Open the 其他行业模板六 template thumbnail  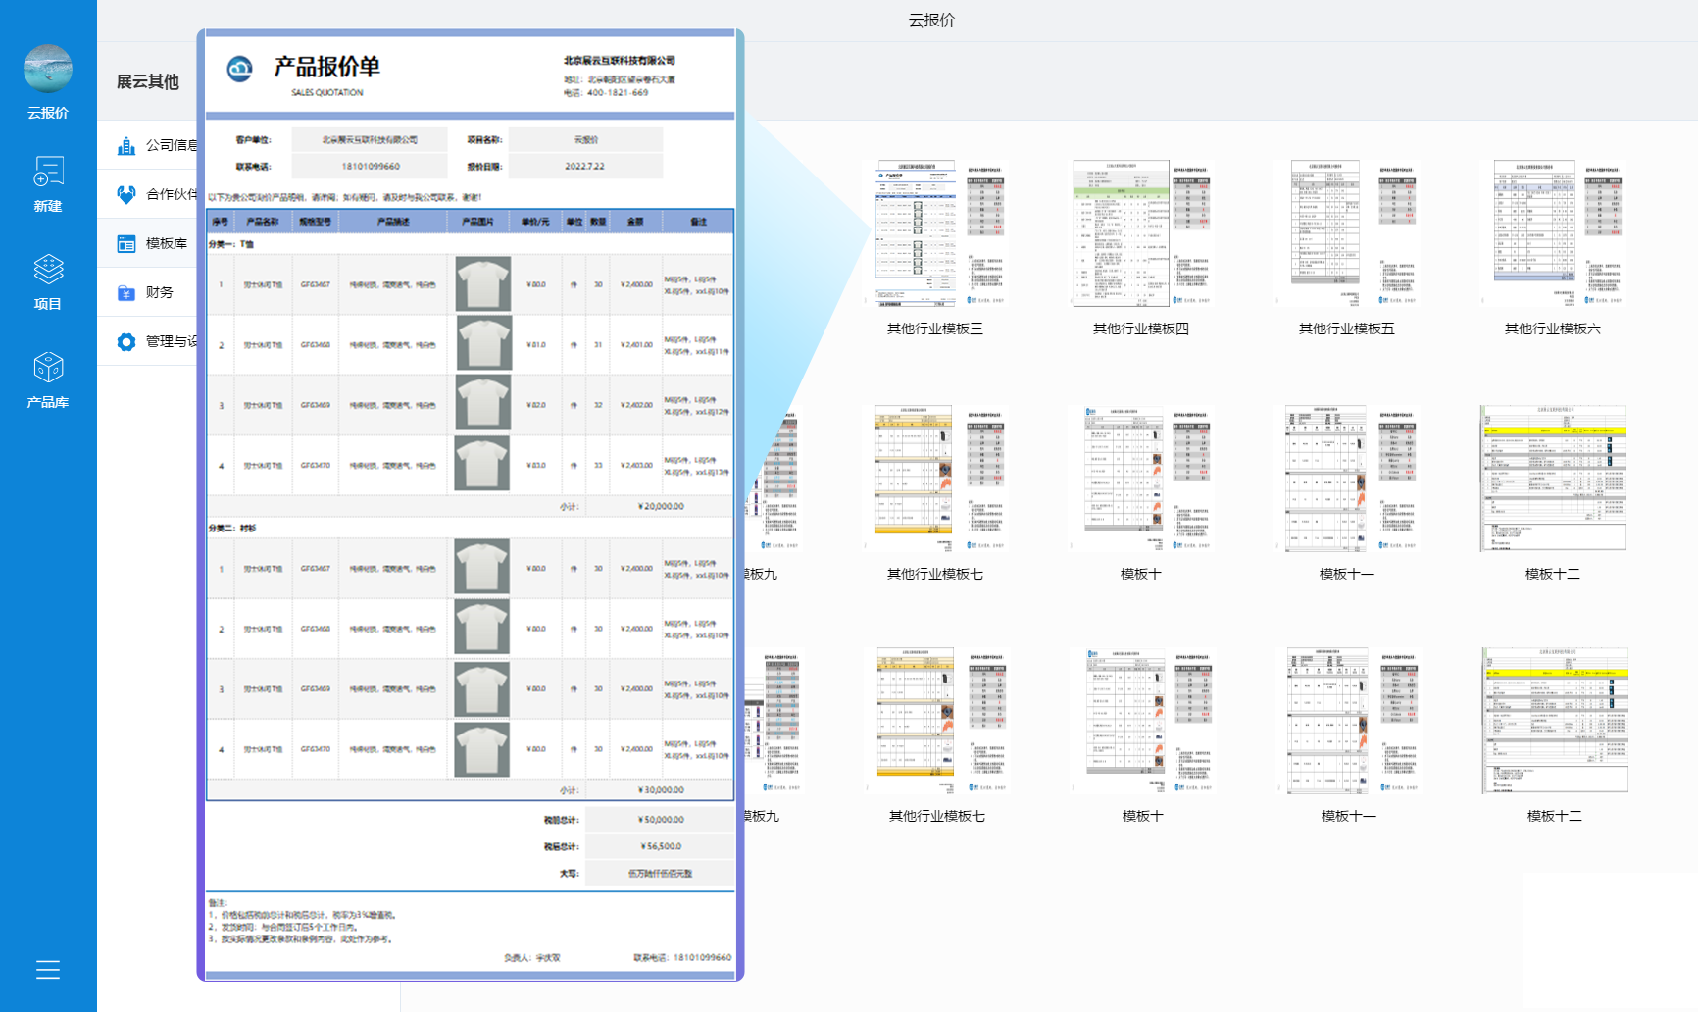click(1552, 233)
